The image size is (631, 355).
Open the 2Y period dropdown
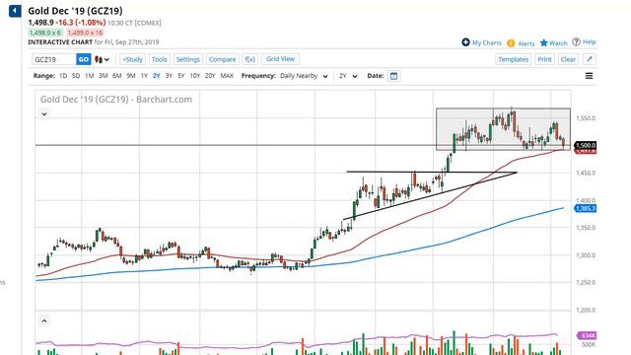point(348,76)
